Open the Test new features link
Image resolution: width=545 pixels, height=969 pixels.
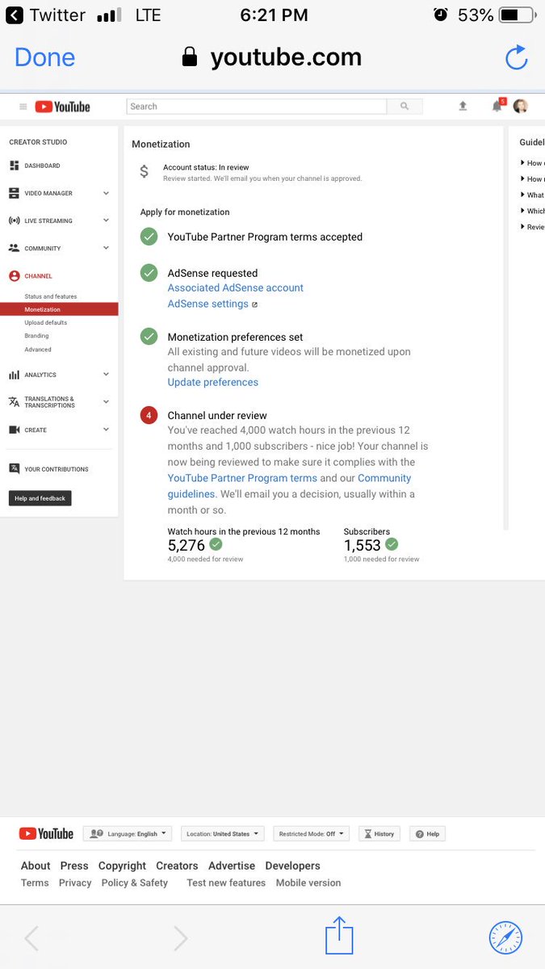(x=226, y=883)
